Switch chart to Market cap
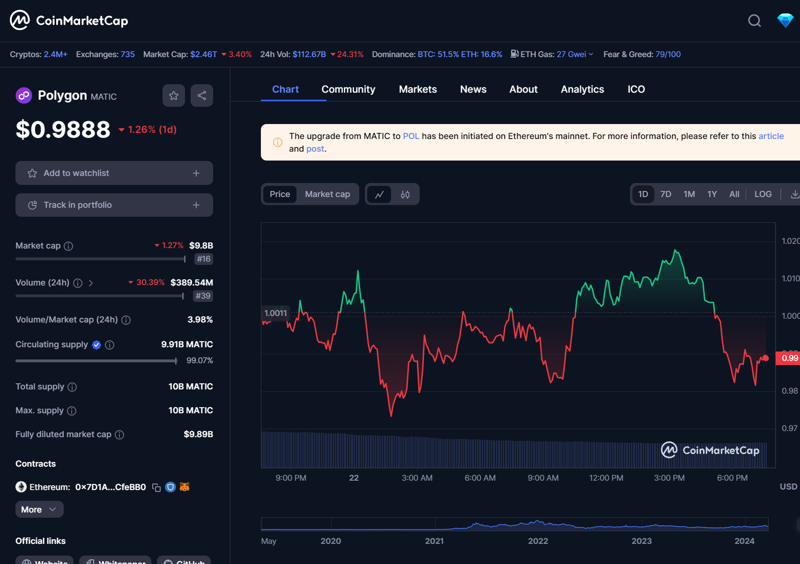 click(327, 194)
